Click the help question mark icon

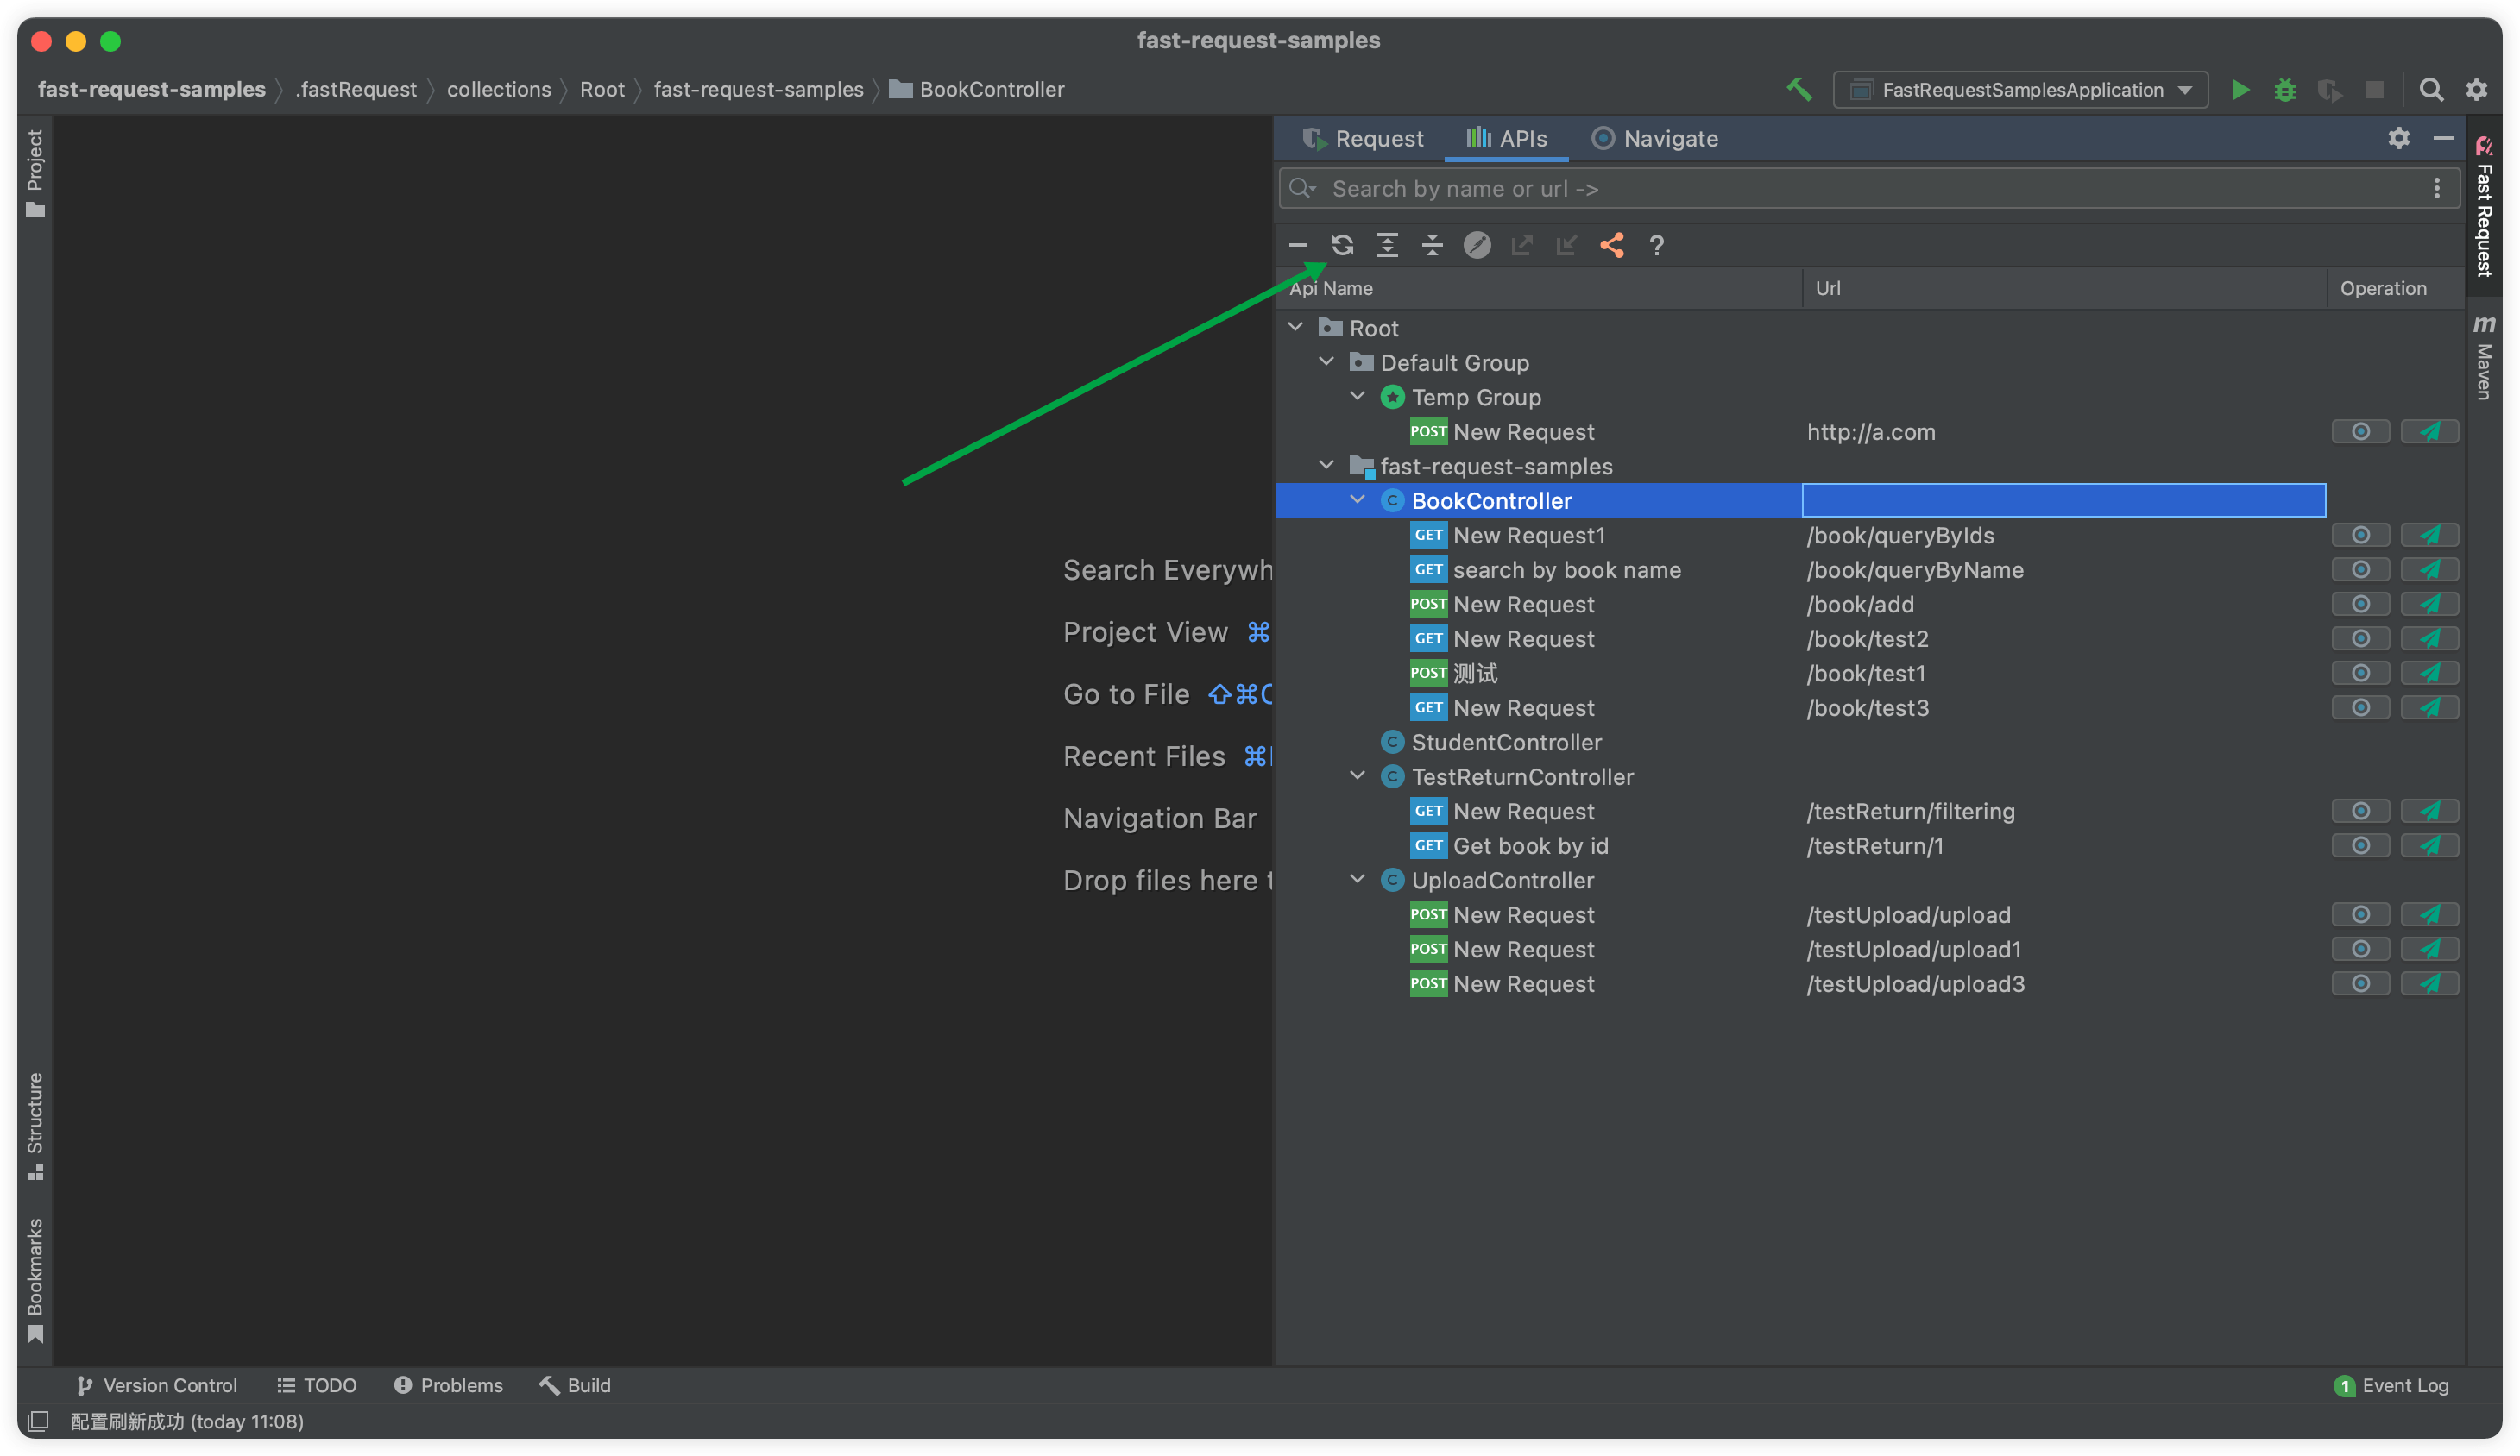coord(1656,245)
